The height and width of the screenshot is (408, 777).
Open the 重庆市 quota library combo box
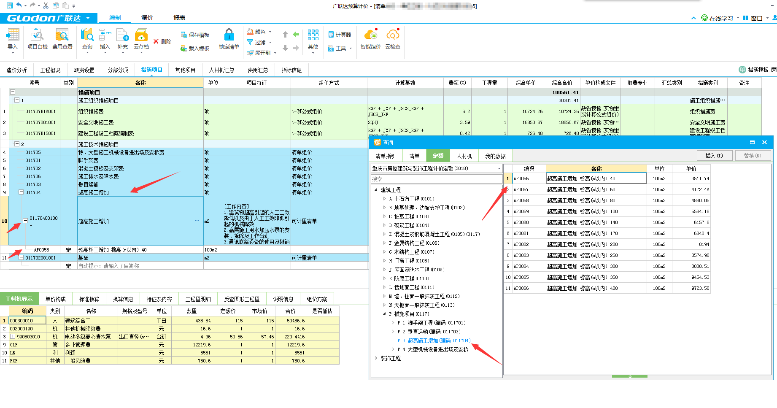(x=437, y=168)
